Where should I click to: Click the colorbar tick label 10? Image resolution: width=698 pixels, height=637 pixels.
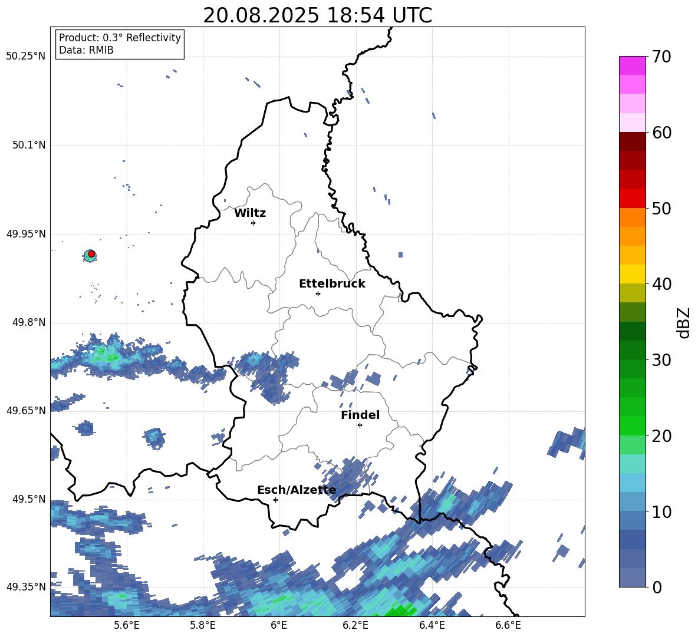coord(661,512)
